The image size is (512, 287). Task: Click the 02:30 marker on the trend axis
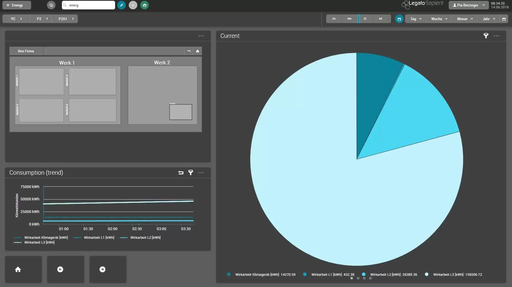point(137,229)
